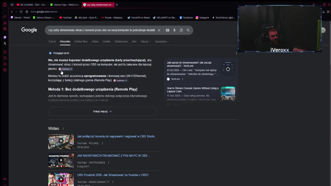Play the 9:18 PS4 streaming video thumbnail
This screenshot has width=331, height=186.
(61, 161)
